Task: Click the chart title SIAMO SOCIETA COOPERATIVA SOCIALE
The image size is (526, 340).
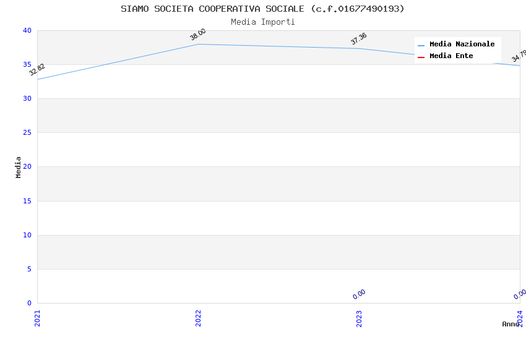Action: (262, 9)
